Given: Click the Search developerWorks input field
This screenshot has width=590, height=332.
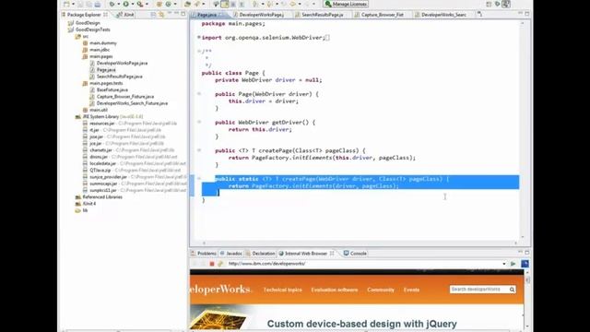Looking at the screenshot, I should click(x=478, y=290).
